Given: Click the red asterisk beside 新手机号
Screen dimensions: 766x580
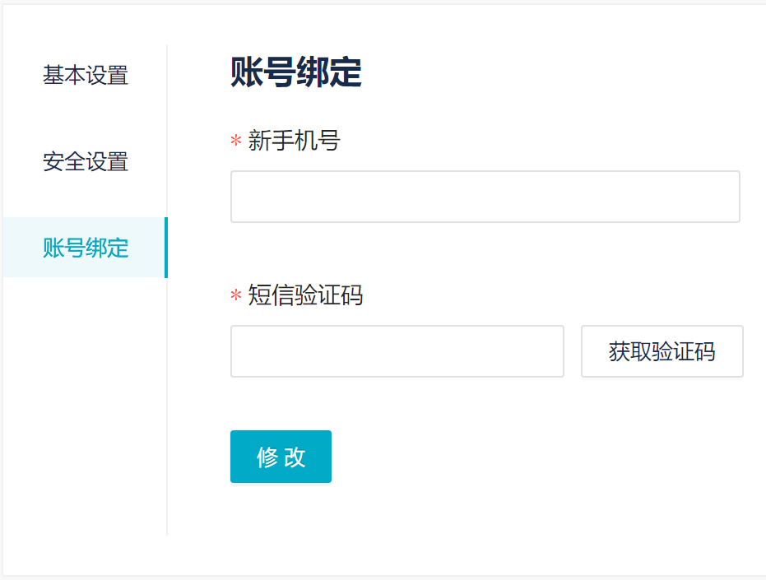Looking at the screenshot, I should click(x=236, y=142).
